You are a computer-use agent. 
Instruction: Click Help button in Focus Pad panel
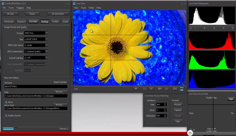tap(231, 99)
